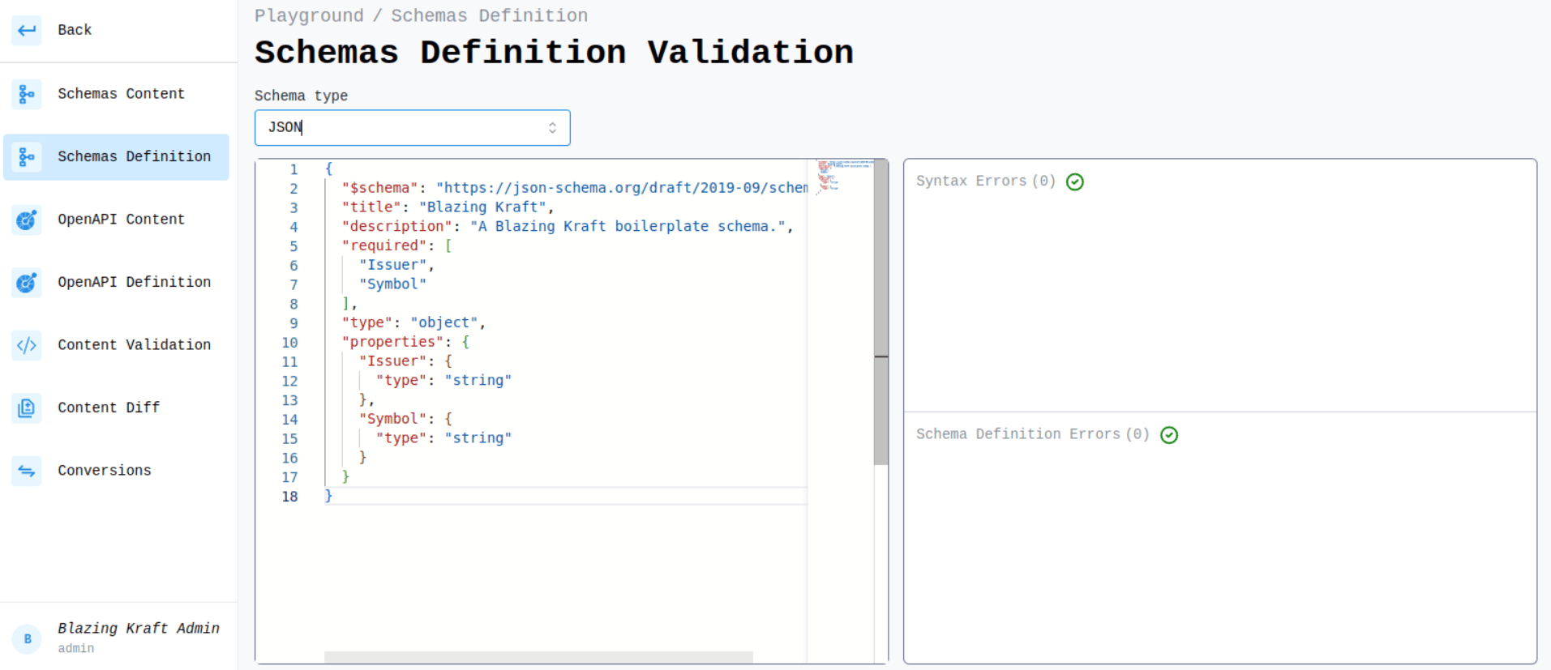Image resolution: width=1551 pixels, height=670 pixels.
Task: Click the editor vertical scrollbar thumb
Action: tap(881, 312)
